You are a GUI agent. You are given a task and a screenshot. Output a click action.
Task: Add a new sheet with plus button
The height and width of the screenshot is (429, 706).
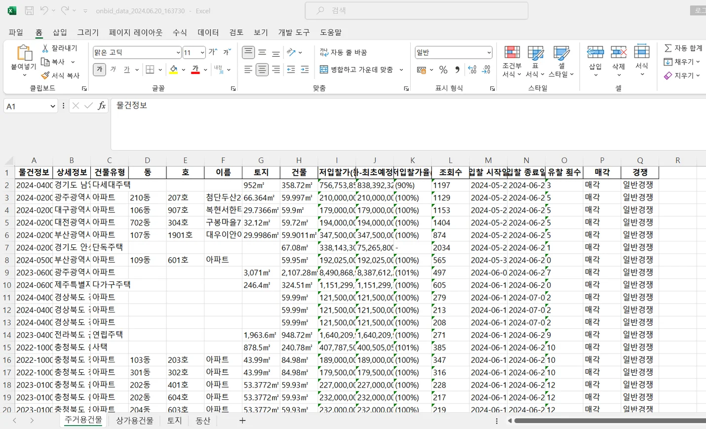point(242,421)
